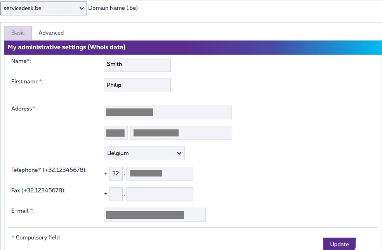This screenshot has height=250, width=382.
Task: Click the First name field containing Philip
Action: (x=137, y=85)
